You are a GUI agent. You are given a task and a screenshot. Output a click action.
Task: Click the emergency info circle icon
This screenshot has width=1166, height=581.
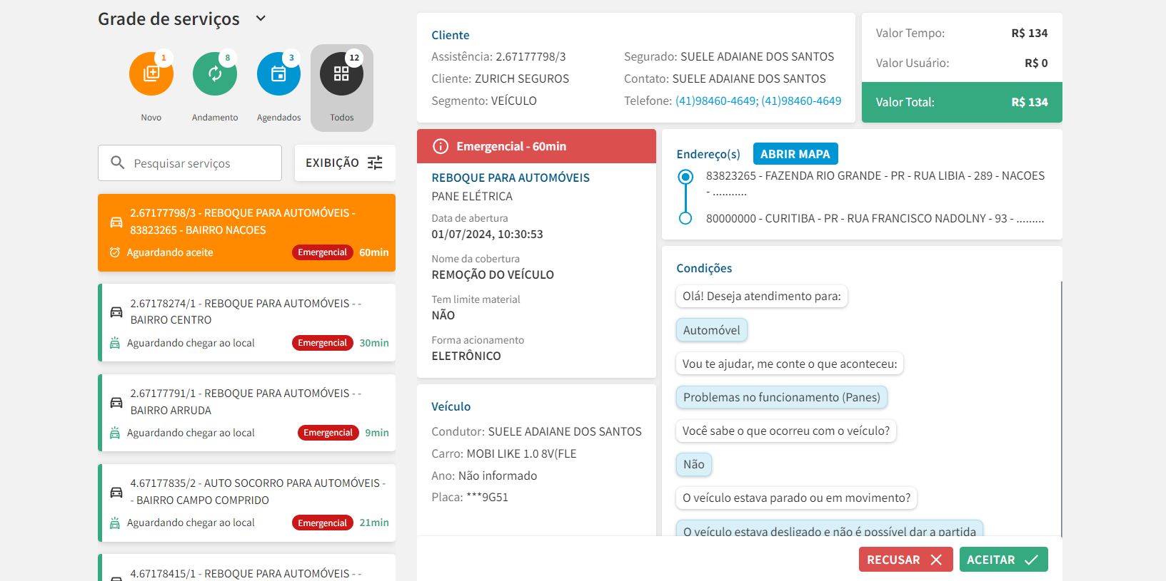[441, 146]
